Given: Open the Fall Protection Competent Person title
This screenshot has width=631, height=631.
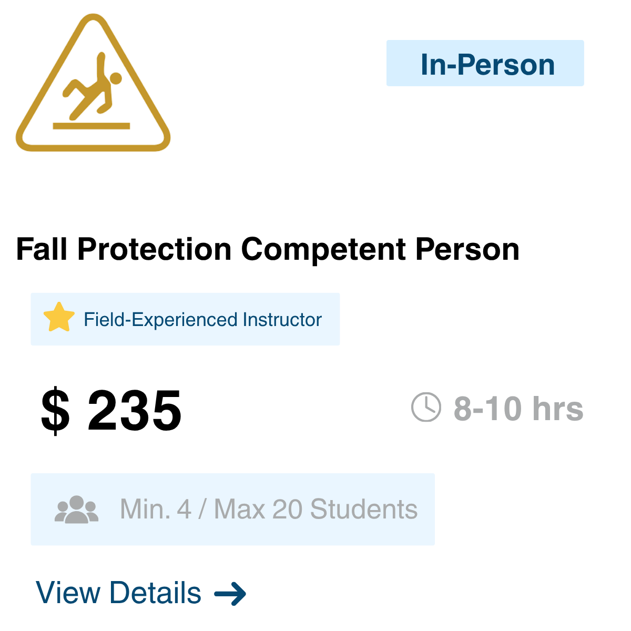Looking at the screenshot, I should click(x=268, y=249).
